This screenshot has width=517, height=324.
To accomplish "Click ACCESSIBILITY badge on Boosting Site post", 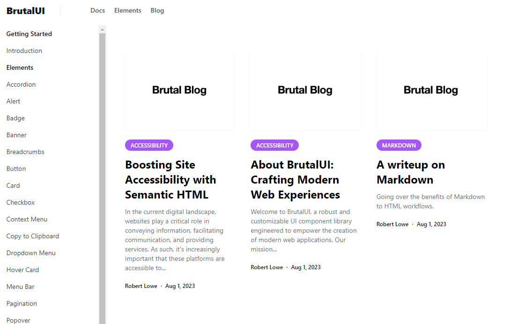I will (149, 145).
